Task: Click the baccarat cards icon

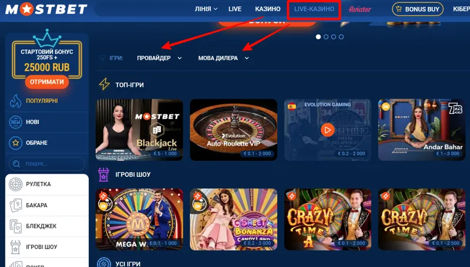Action: click(x=16, y=205)
